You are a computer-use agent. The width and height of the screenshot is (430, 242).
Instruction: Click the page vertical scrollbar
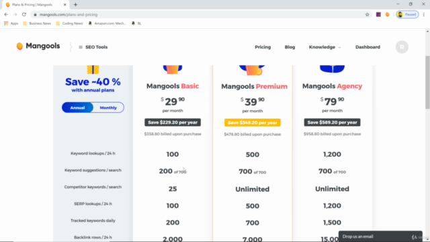point(427,82)
